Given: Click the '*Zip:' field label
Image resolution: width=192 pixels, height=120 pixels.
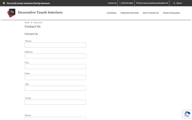Looking at the screenshot, I should (x=27, y=84).
